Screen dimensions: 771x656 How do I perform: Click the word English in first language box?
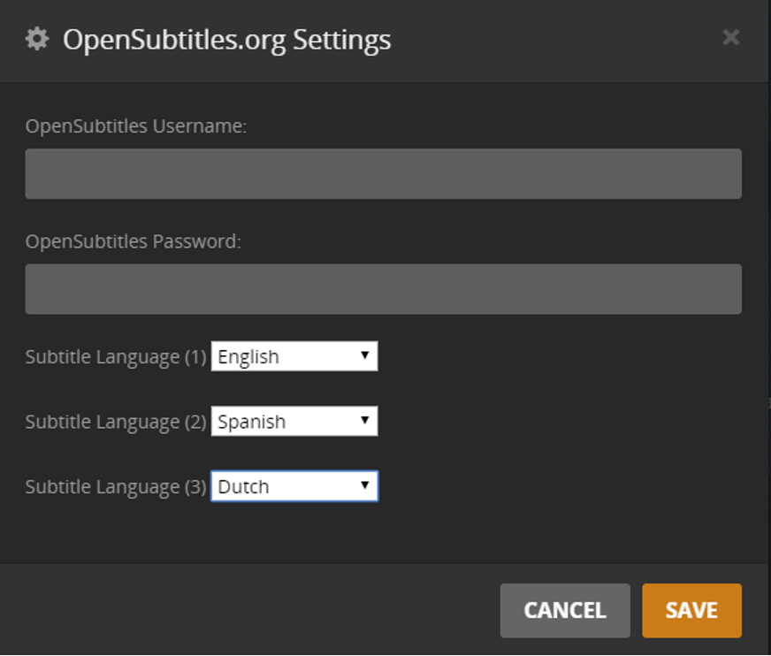[248, 357]
